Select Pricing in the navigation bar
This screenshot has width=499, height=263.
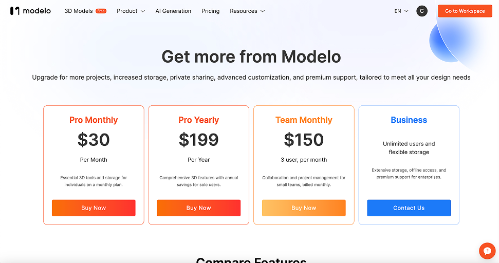(210, 11)
